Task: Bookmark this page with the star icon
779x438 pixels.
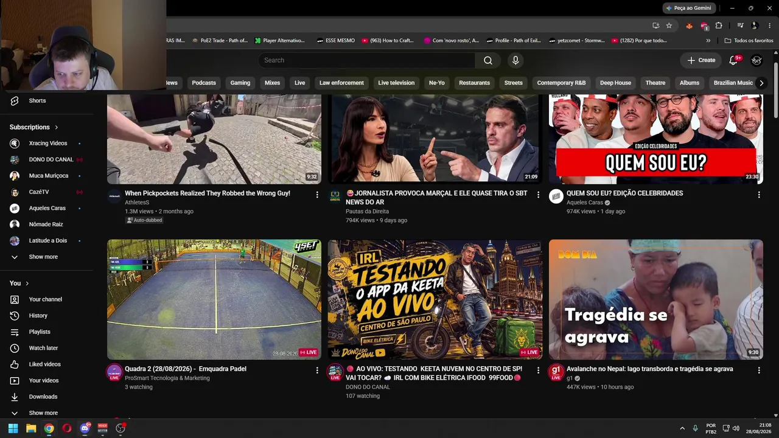Action: click(669, 26)
